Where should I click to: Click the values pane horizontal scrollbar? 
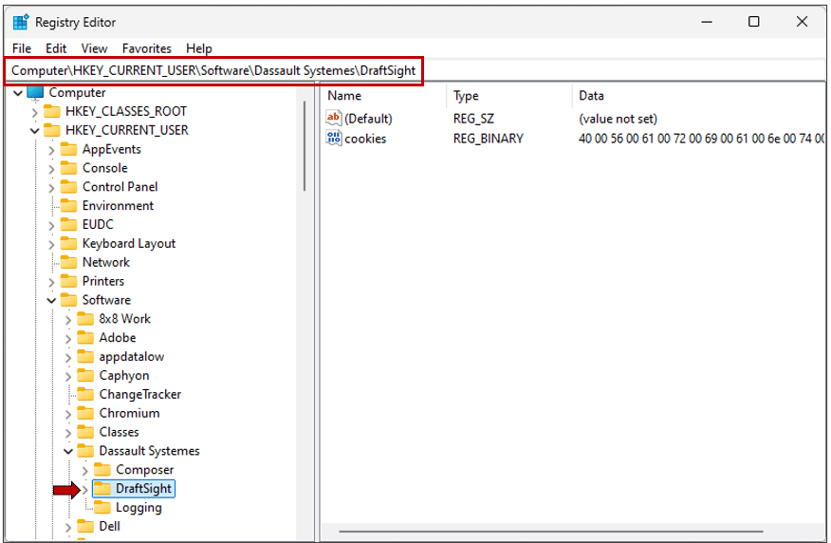point(550,531)
